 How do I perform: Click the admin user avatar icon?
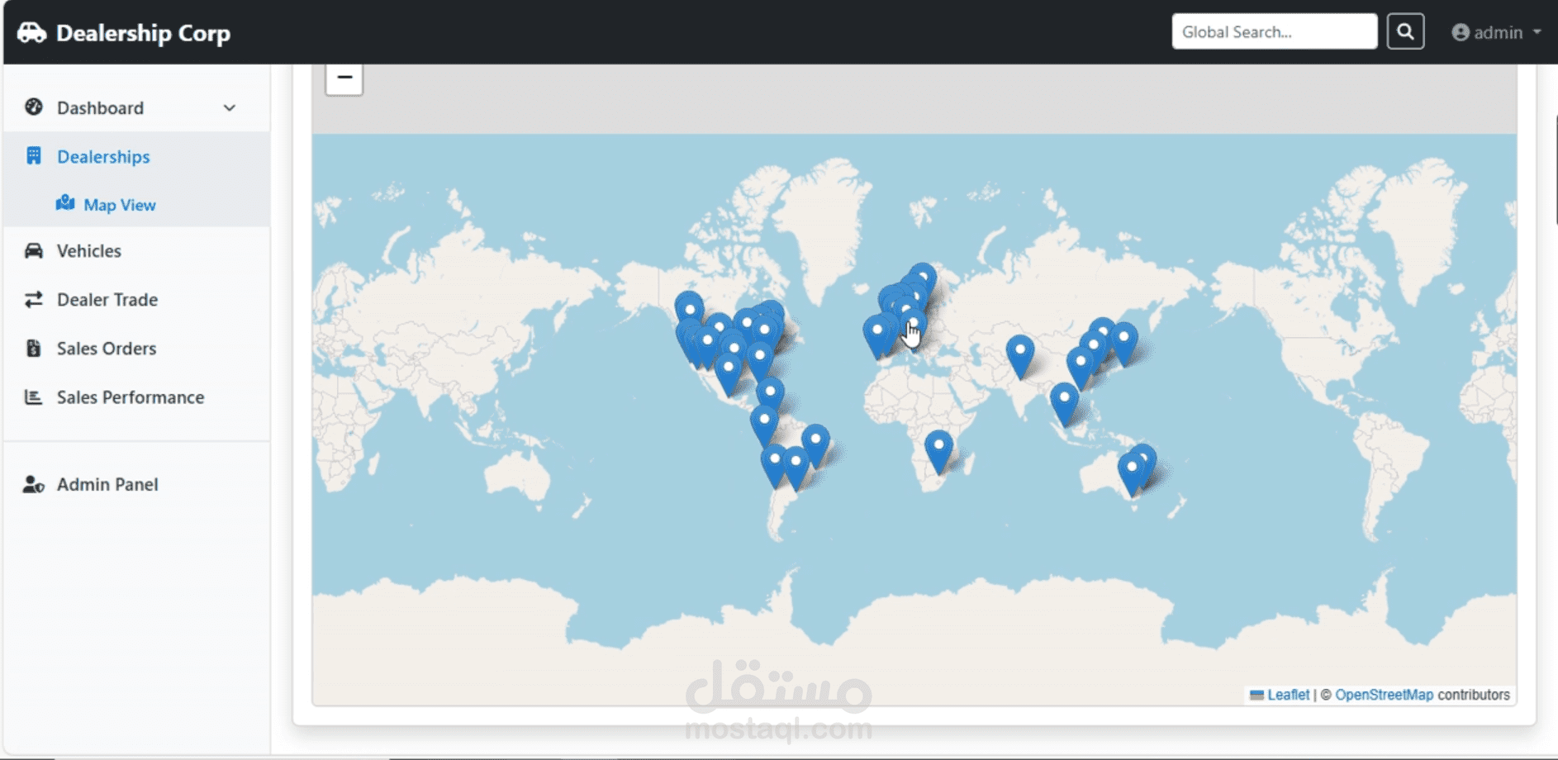[x=1461, y=32]
